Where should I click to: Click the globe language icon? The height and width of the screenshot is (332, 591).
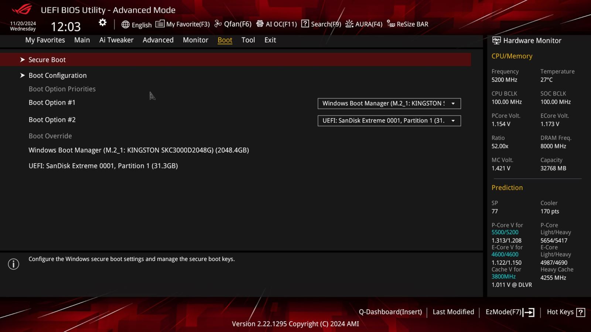[126, 25]
